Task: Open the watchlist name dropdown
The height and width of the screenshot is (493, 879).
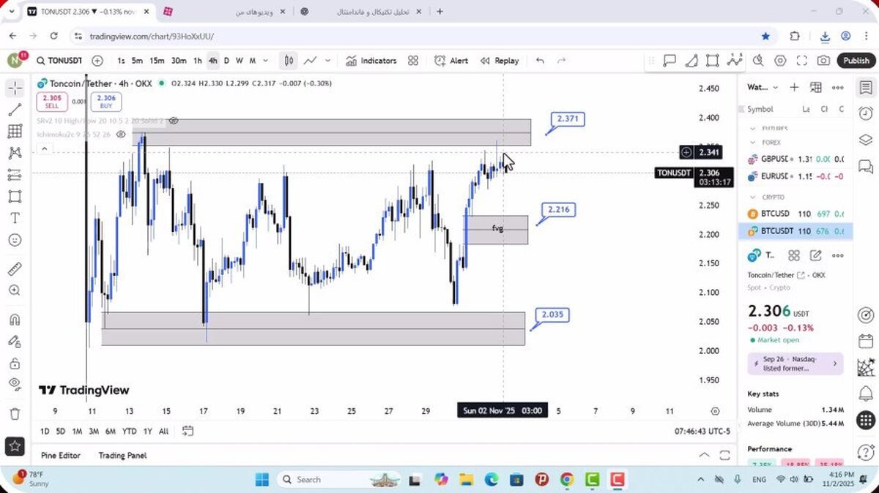Action: point(763,88)
